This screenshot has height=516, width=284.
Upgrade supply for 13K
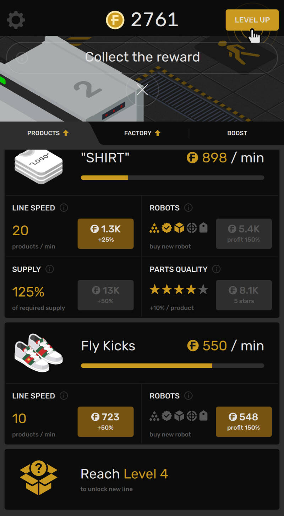(105, 295)
